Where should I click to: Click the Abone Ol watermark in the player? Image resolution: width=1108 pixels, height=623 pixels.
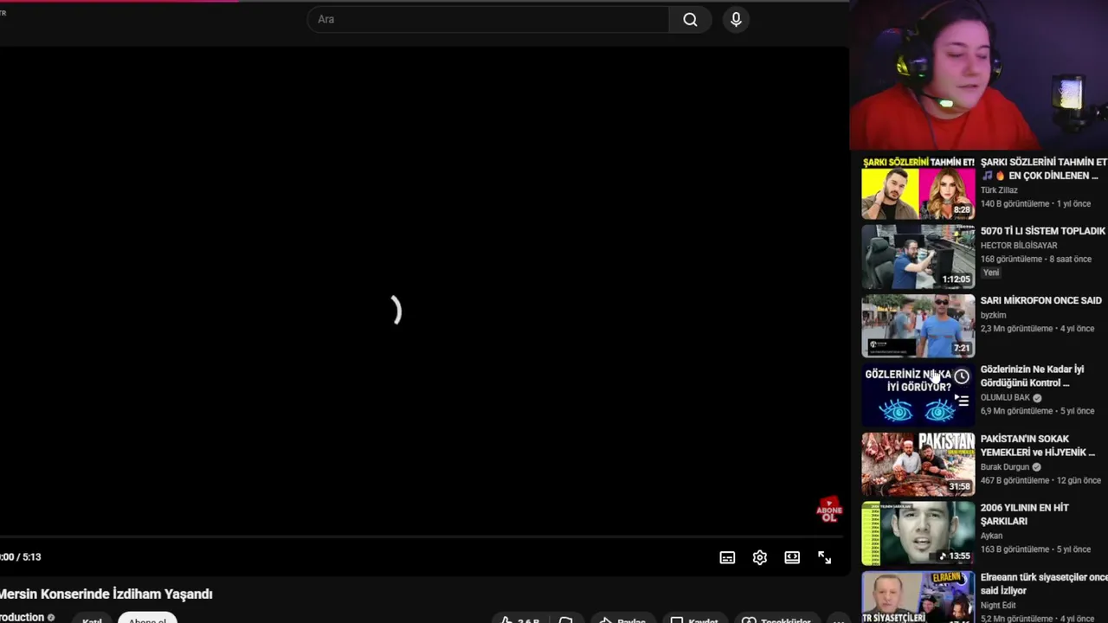pos(829,510)
